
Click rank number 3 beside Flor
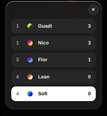pos(18,60)
